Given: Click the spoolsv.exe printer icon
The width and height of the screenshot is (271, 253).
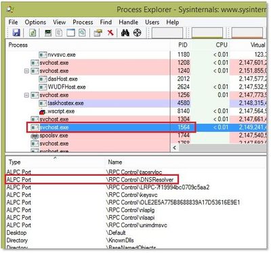Looking at the screenshot, I should [x=35, y=136].
